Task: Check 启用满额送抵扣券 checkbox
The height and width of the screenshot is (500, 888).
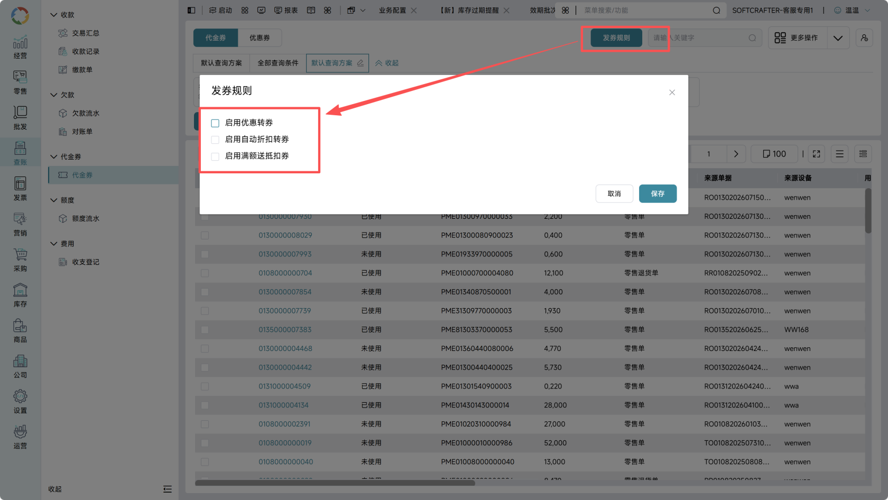Action: pos(215,156)
